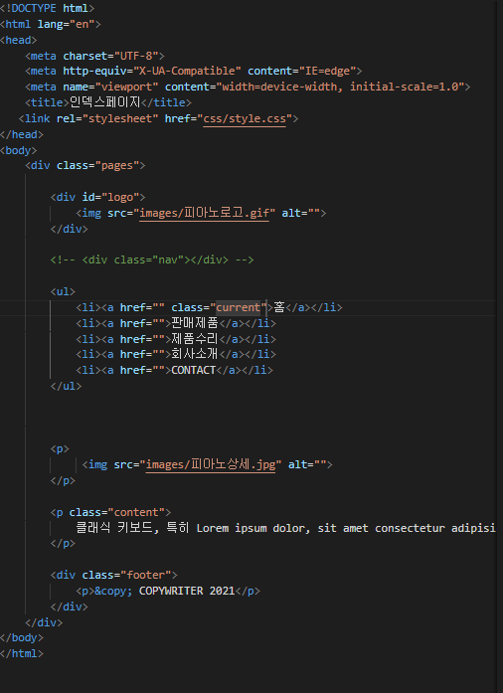The width and height of the screenshot is (503, 693).
Task: Open images/피아노상세.jpg image path
Action: point(211,464)
